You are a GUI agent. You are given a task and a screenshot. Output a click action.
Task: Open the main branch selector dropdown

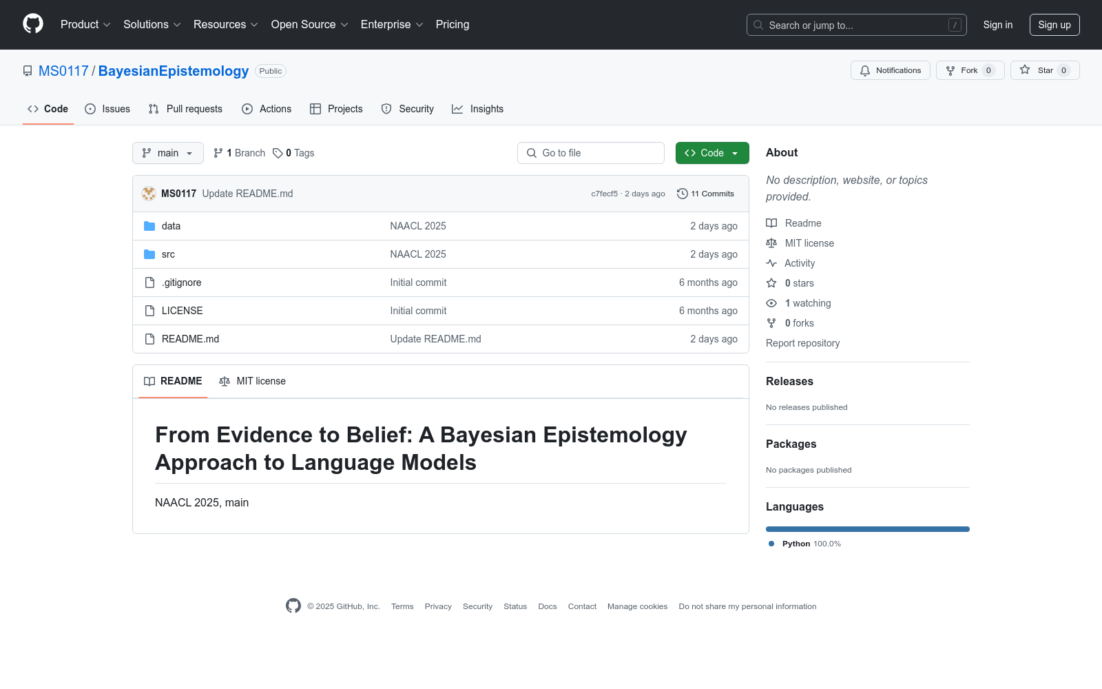click(168, 153)
